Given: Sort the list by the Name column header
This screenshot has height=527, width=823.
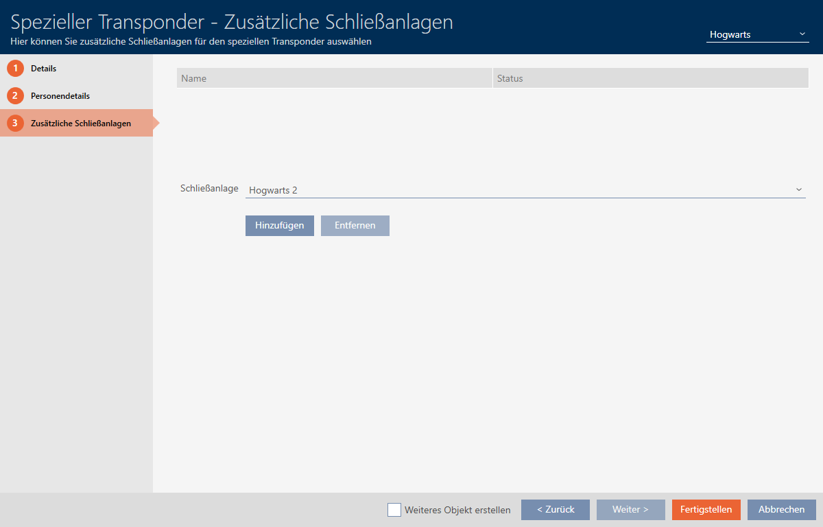Looking at the screenshot, I should pos(335,78).
